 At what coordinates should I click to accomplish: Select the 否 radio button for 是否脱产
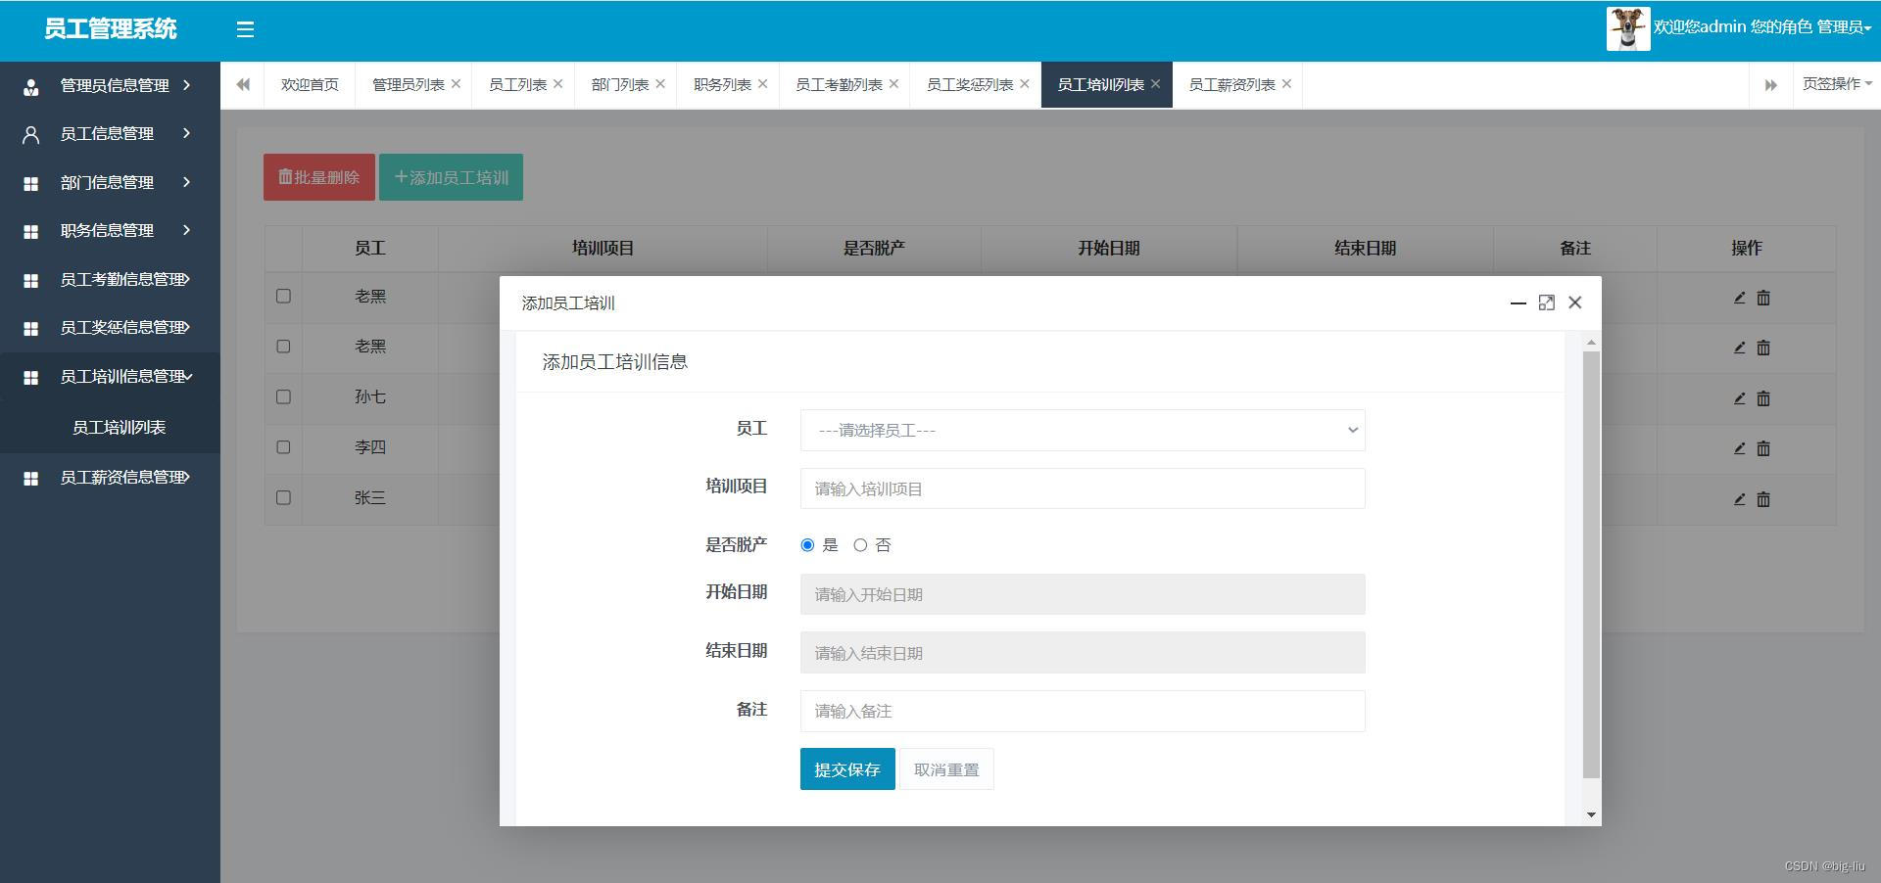860,545
